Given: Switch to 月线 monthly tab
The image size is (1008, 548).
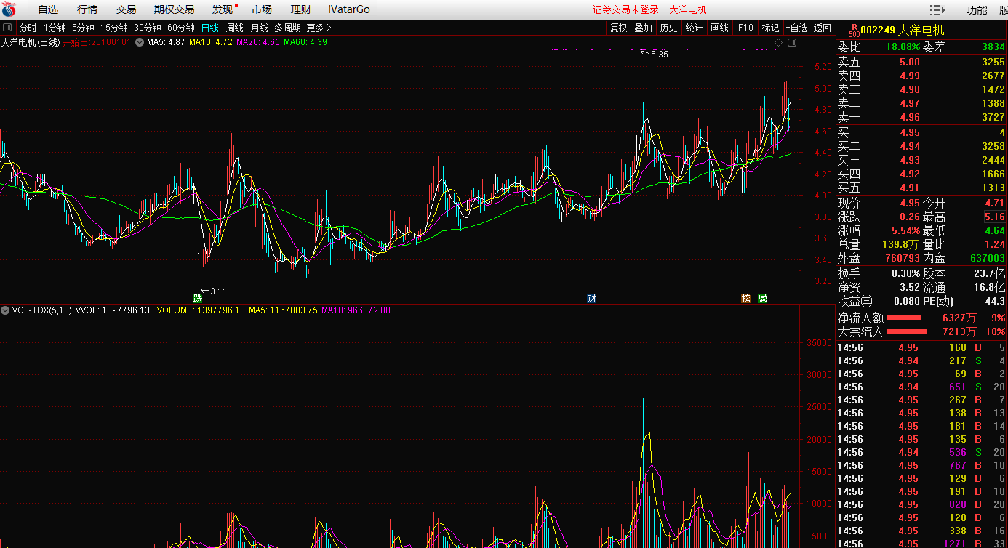Looking at the screenshot, I should click(x=260, y=28).
